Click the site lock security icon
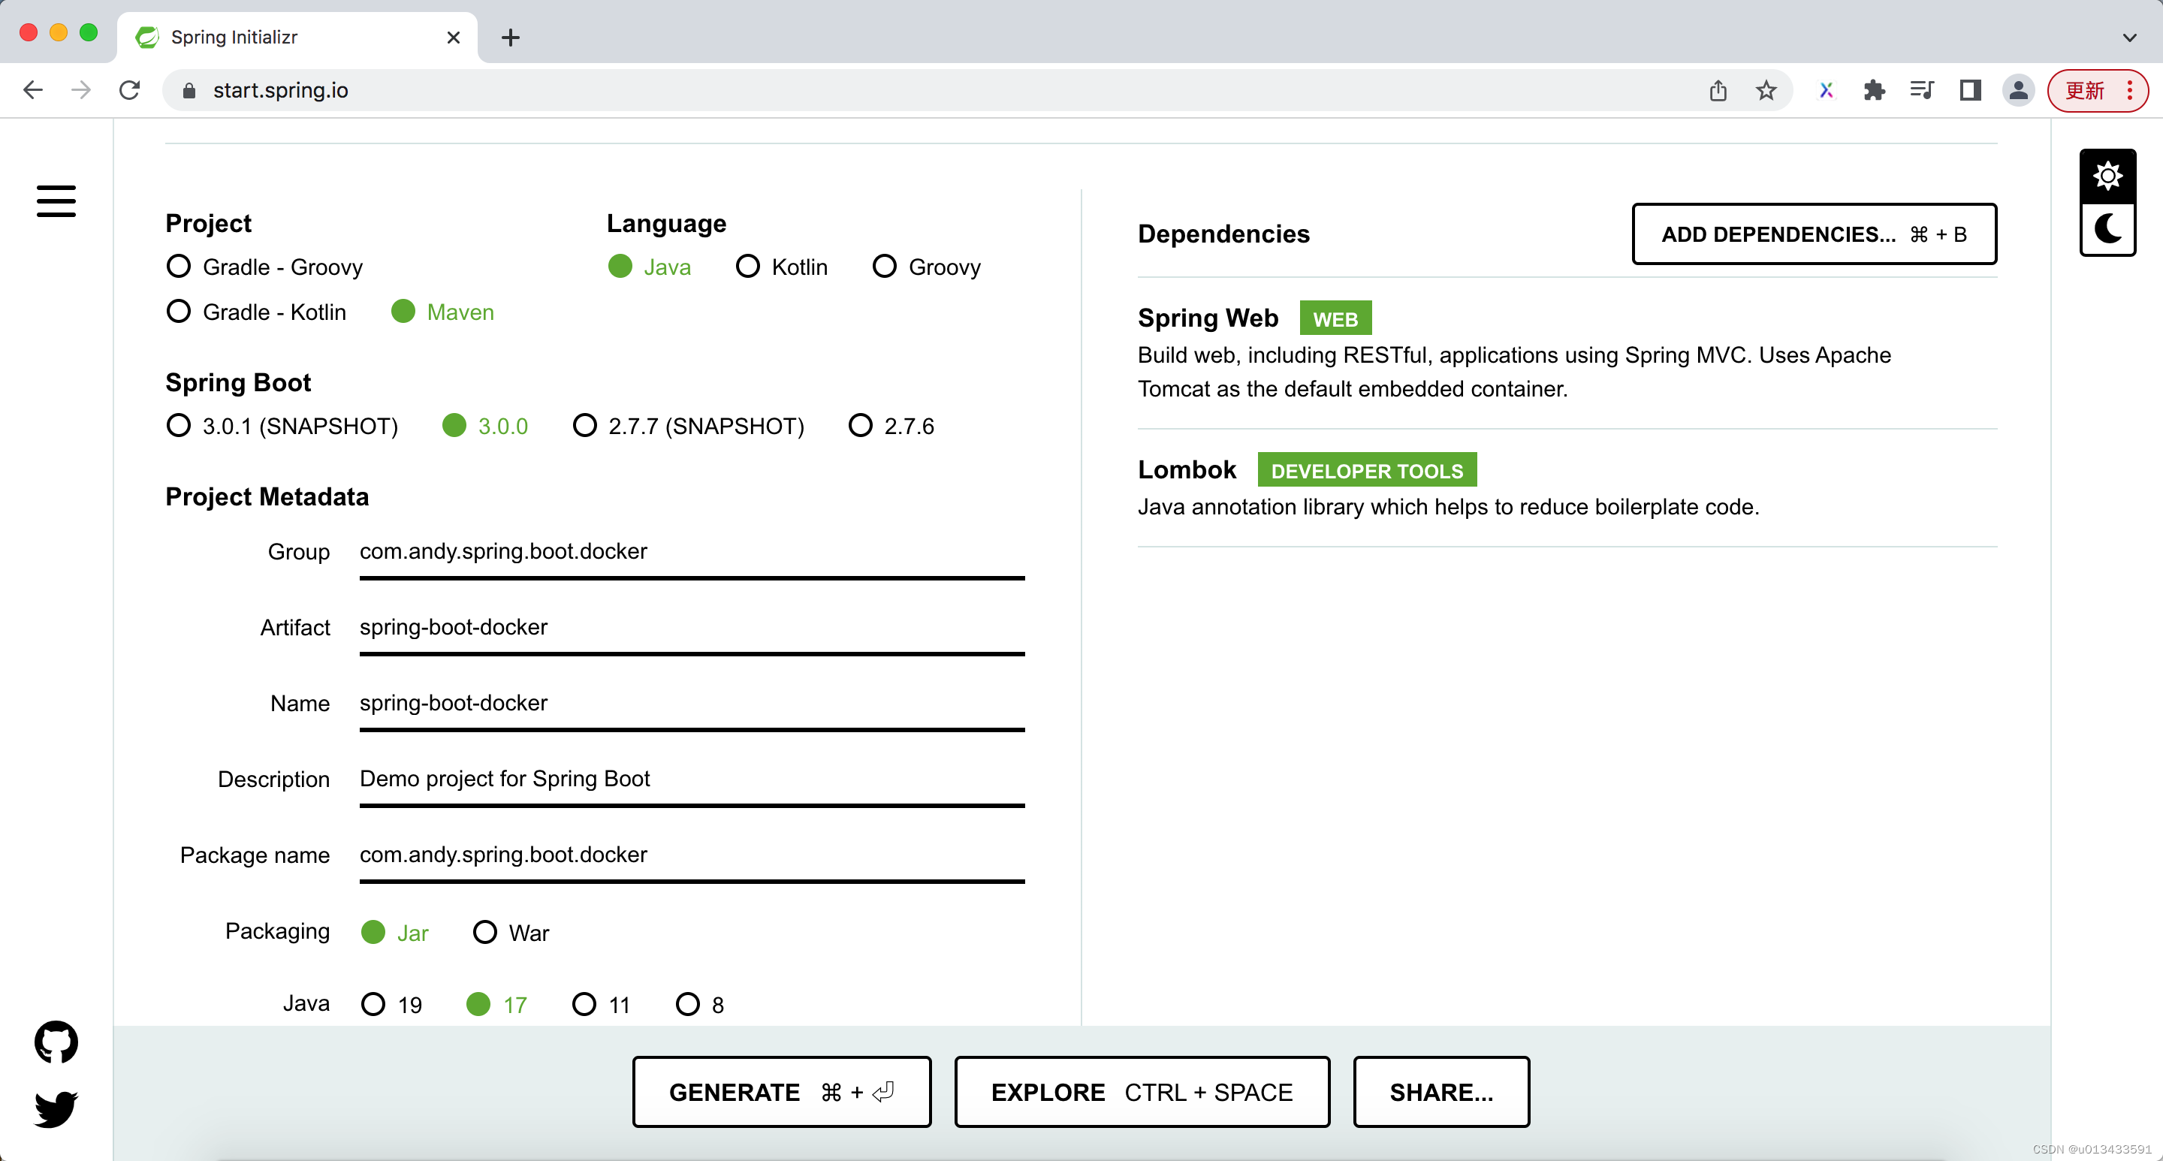The image size is (2163, 1161). click(x=189, y=91)
